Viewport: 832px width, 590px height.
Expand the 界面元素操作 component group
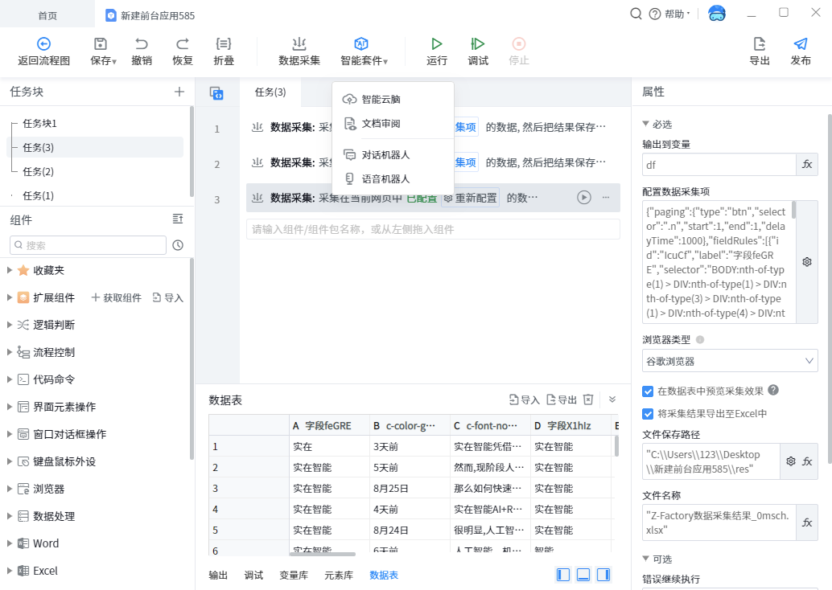pyautogui.click(x=10, y=407)
